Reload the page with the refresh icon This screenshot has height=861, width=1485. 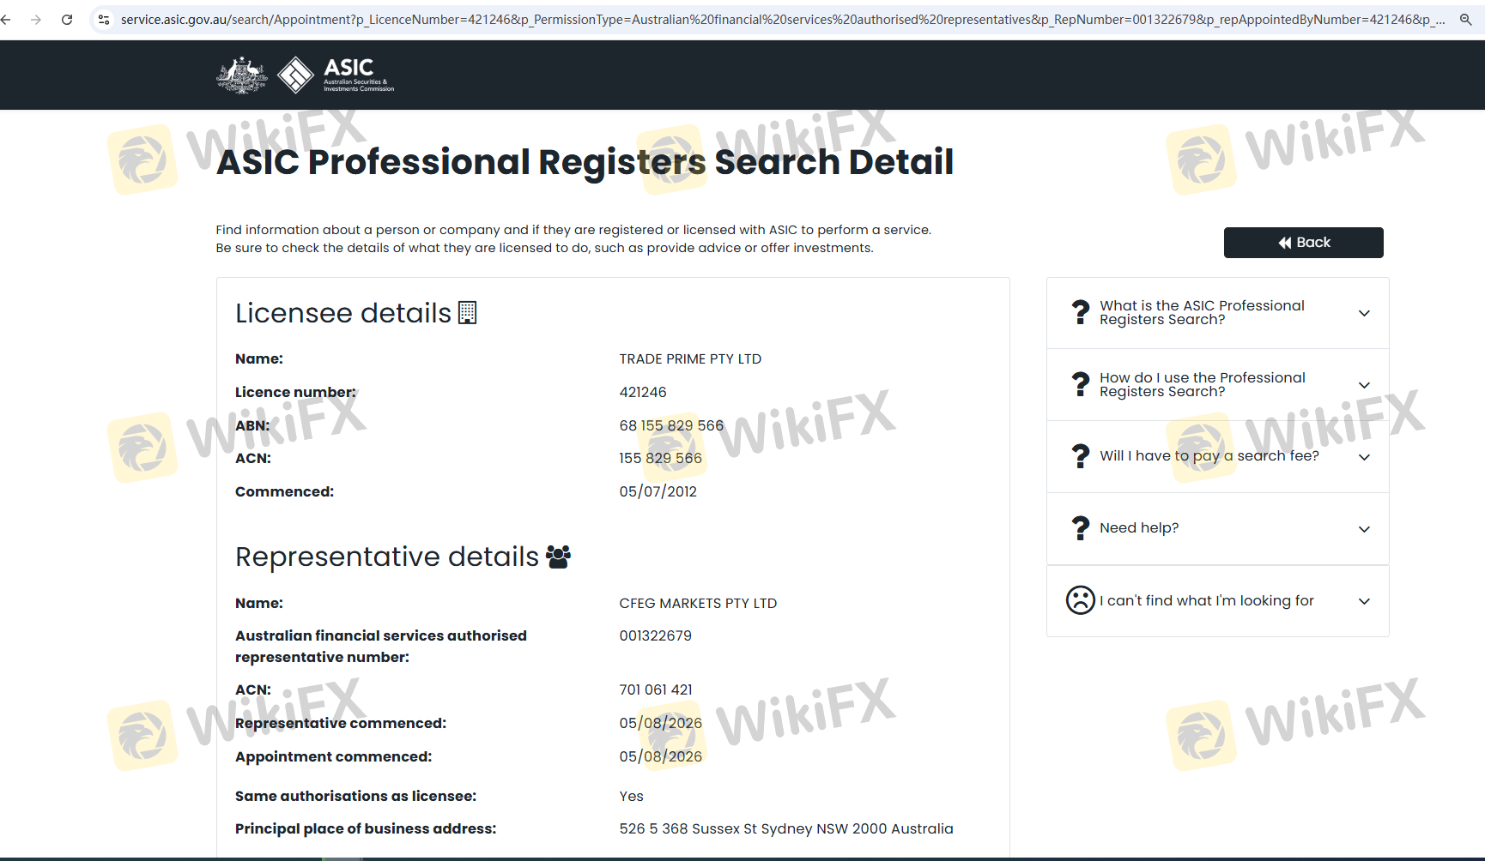point(67,19)
